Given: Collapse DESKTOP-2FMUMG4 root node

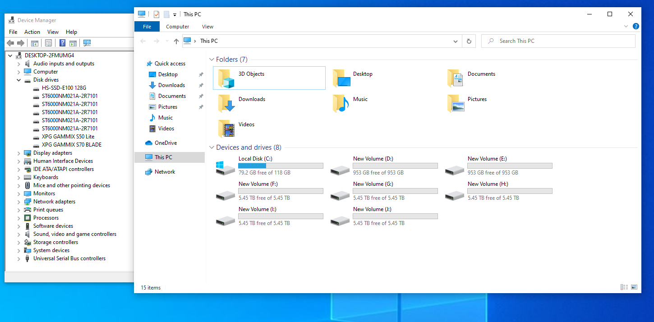Looking at the screenshot, I should click(10, 55).
